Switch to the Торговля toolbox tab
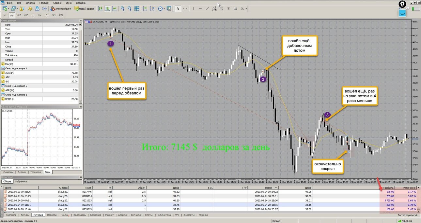Screen dimensions: 421x223 (x=11, y=215)
